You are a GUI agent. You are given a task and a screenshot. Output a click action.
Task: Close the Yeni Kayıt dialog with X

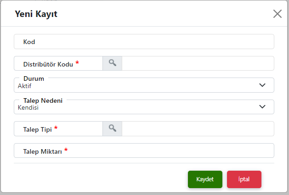pyautogui.click(x=278, y=14)
